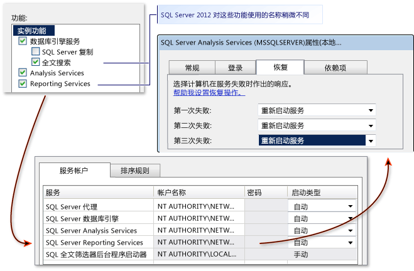Click account name for Analysis Services

pyautogui.click(x=199, y=230)
